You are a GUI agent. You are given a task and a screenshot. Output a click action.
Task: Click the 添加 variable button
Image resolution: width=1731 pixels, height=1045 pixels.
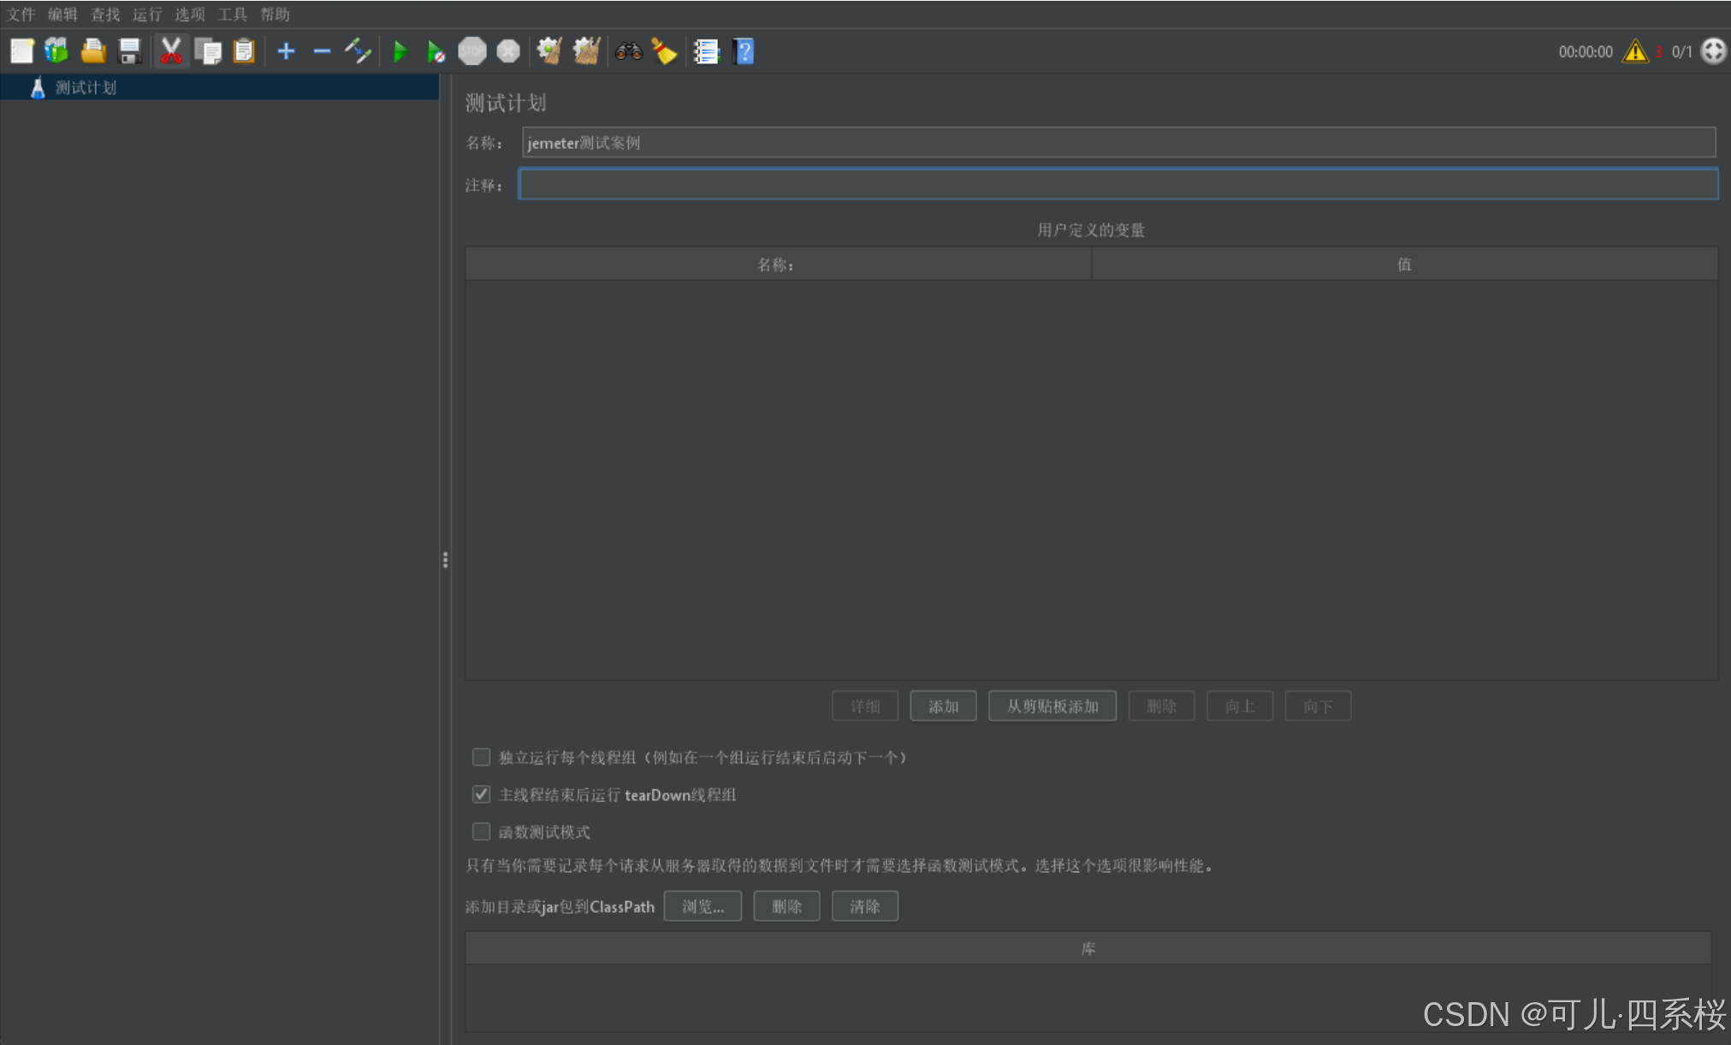[943, 706]
